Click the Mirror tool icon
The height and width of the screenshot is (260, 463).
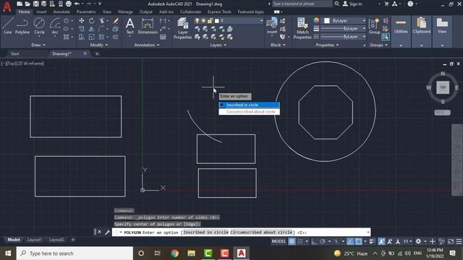(92, 29)
